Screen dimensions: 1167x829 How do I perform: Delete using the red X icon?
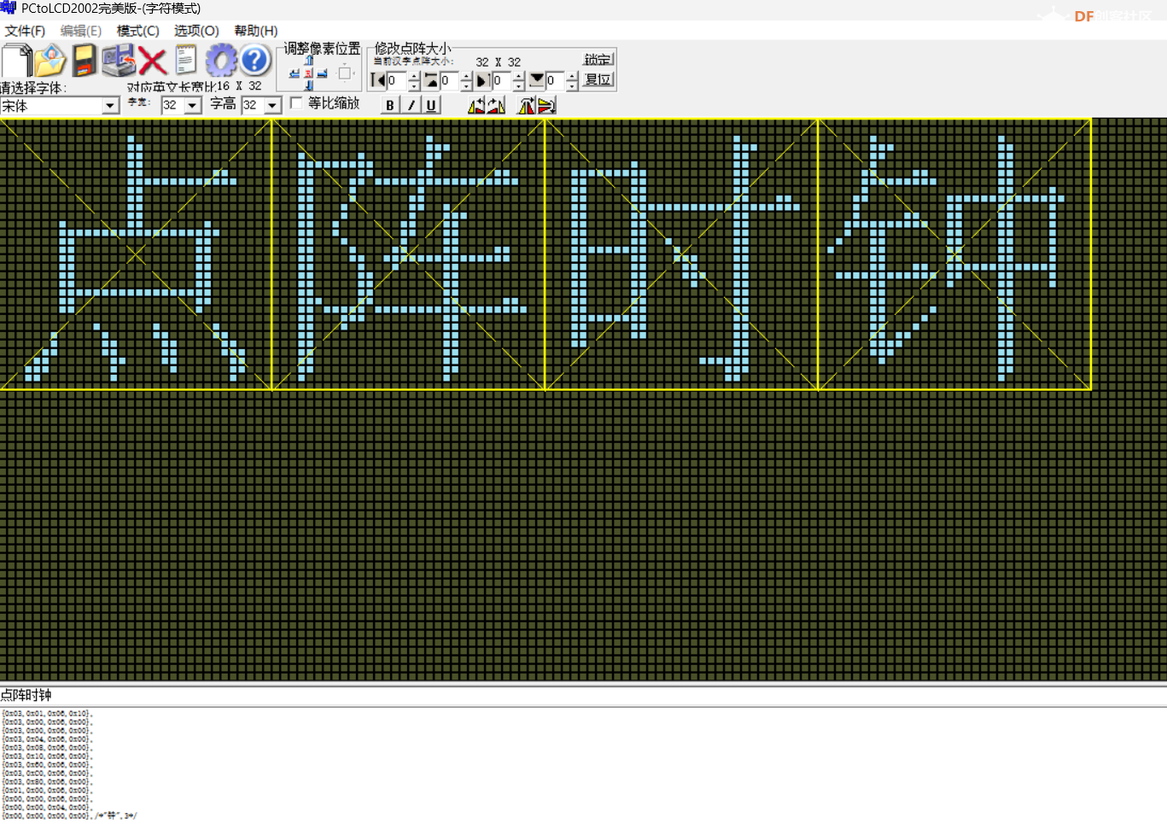tap(152, 61)
